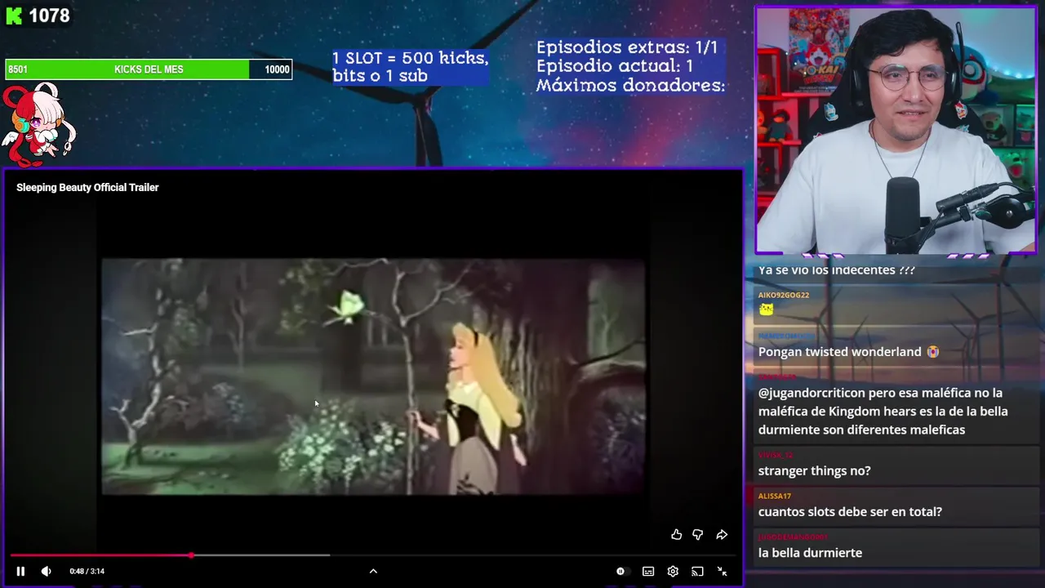Open the player settings gear

673,572
